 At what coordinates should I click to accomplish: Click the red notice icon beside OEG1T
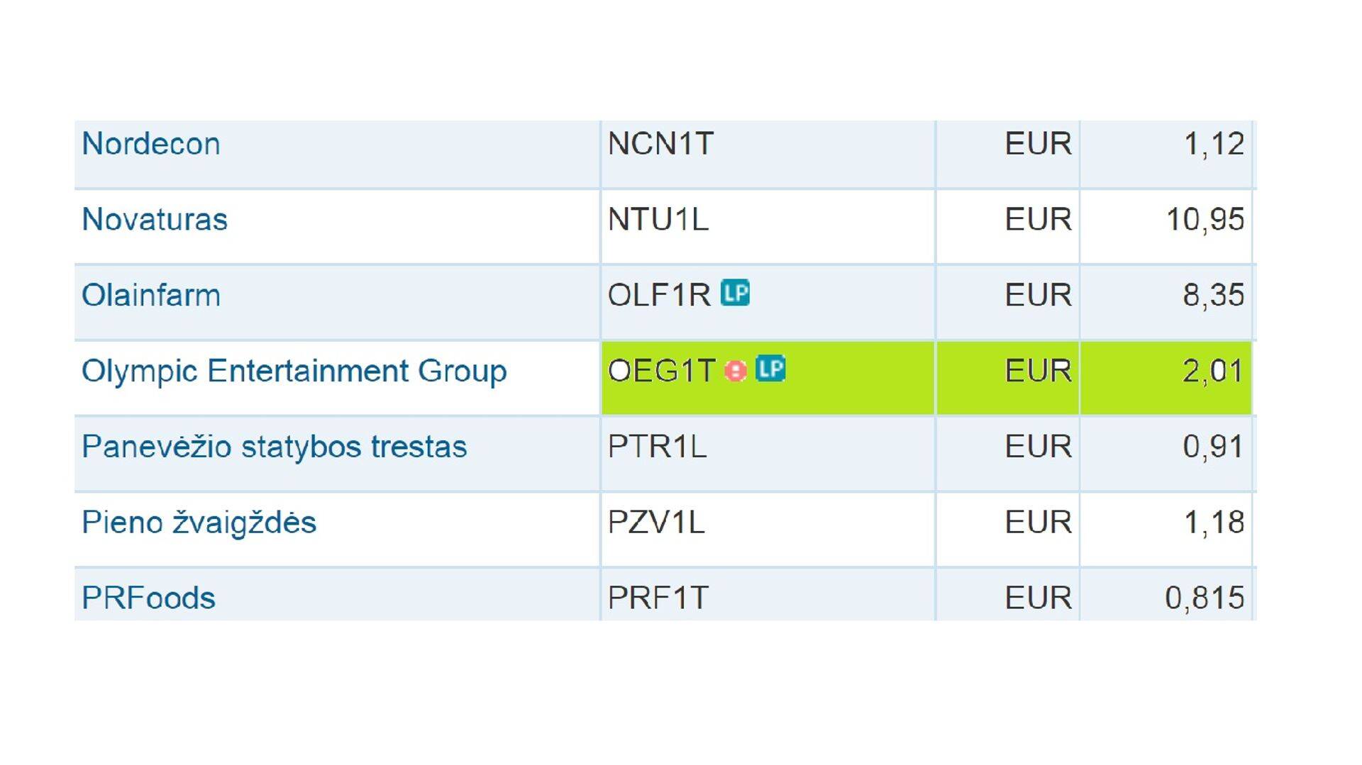(x=735, y=371)
